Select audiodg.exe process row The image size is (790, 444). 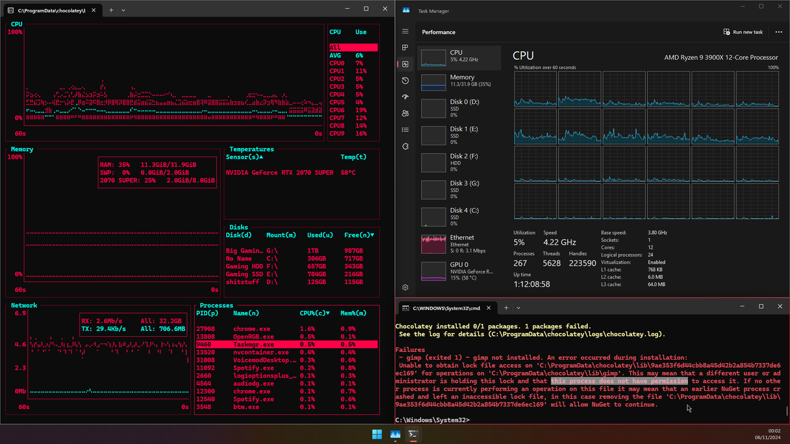(x=287, y=383)
